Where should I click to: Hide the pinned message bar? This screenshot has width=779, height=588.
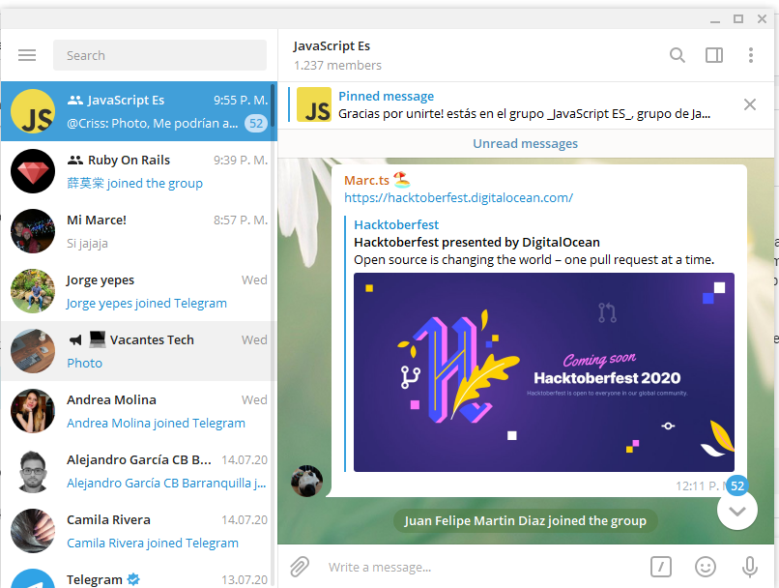pos(750,104)
